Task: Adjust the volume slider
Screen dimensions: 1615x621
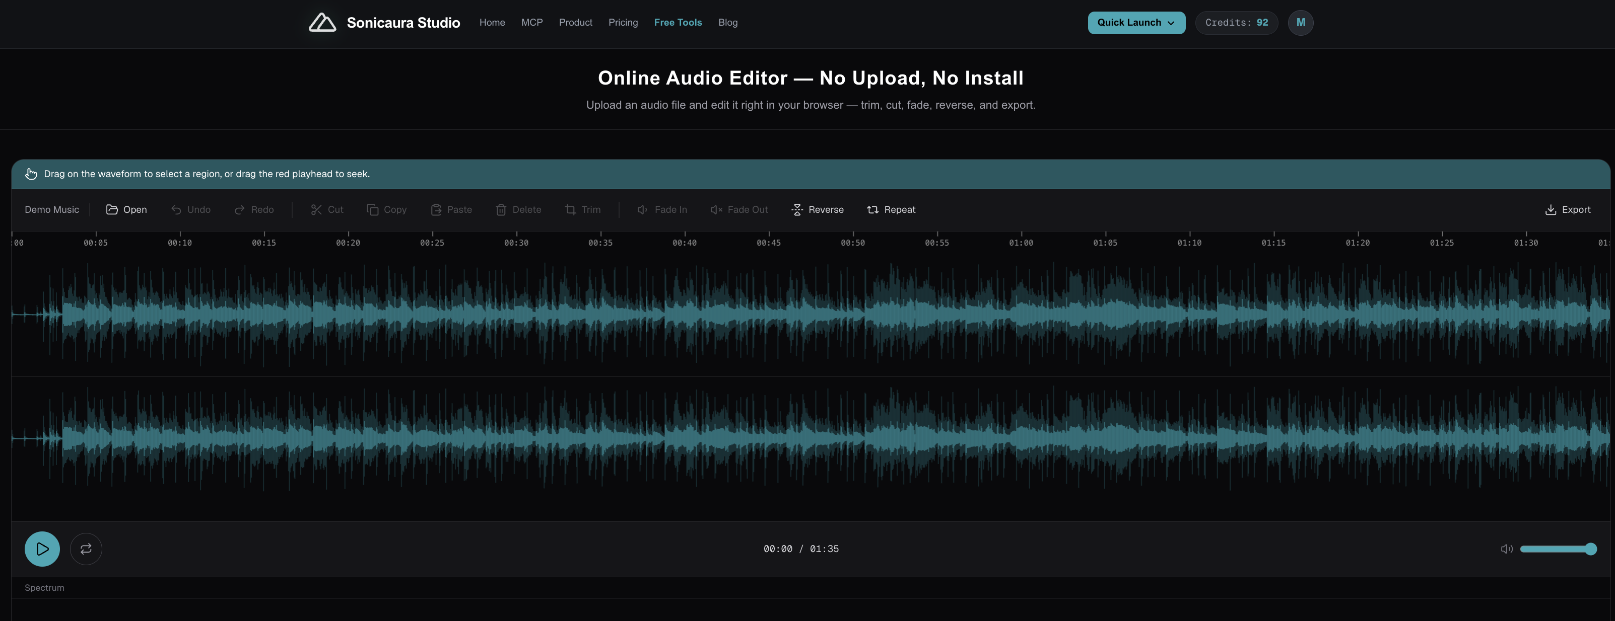Action: 1558,549
